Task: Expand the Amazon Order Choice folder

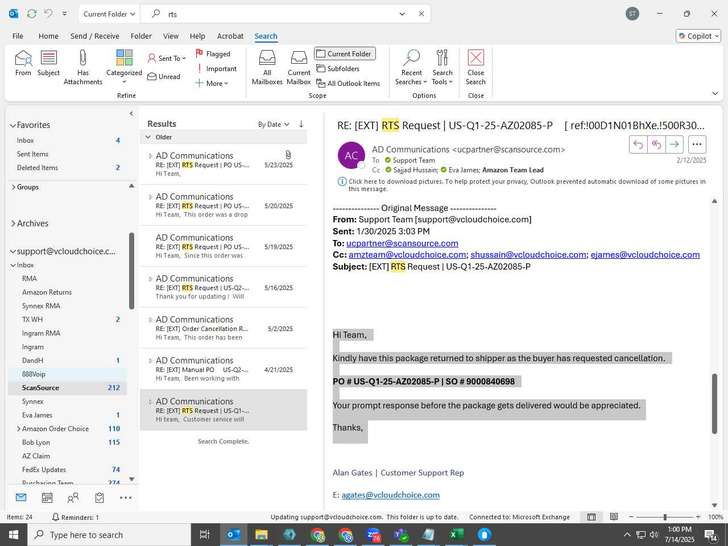Action: (19, 429)
